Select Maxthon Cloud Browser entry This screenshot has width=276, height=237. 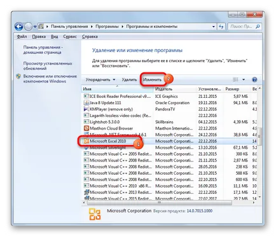(x=111, y=128)
